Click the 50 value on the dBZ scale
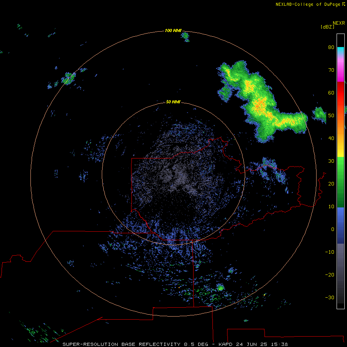The image size is (347, 347). click(x=331, y=116)
